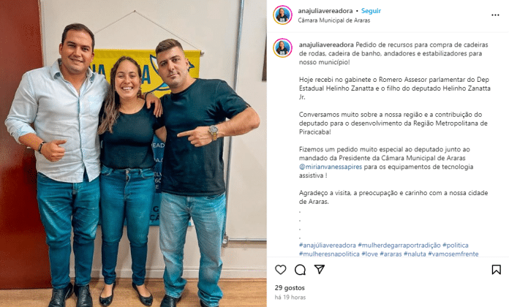Save the post with the bookmark icon

pos(496,270)
